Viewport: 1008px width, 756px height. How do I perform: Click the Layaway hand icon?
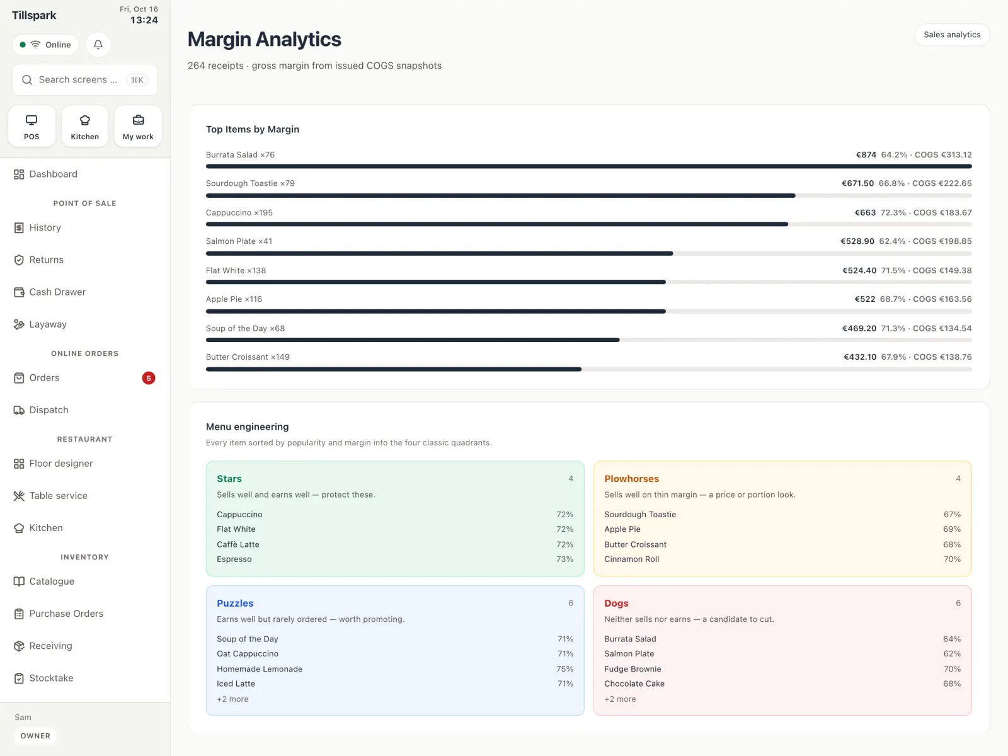pos(19,324)
